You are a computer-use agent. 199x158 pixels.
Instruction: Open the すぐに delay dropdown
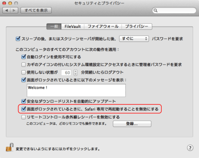134,39
